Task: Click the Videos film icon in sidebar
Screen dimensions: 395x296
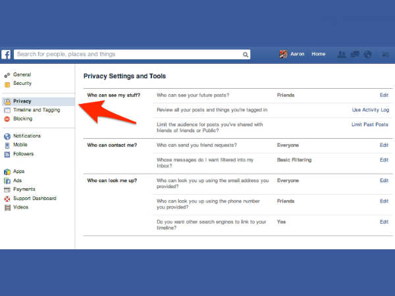Action: tap(7, 207)
